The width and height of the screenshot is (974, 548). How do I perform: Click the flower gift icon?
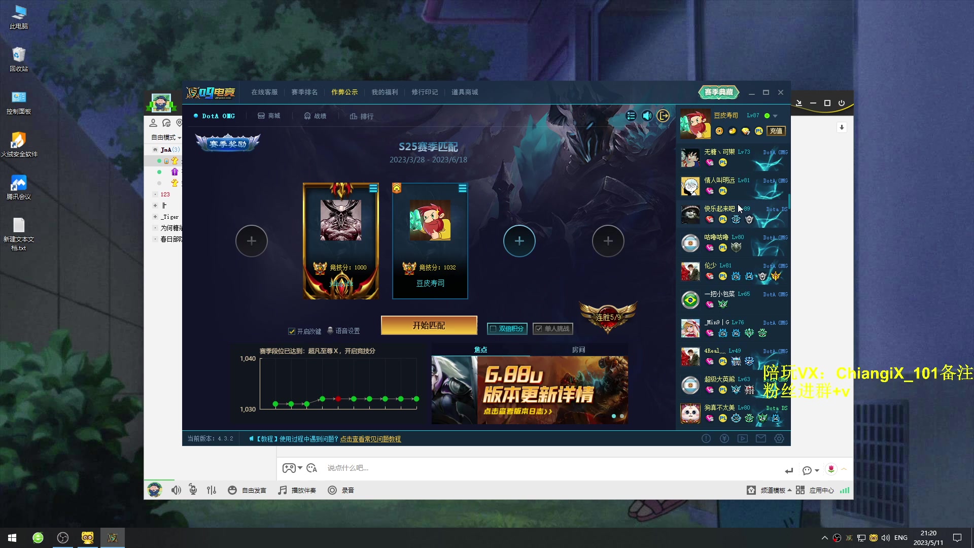click(x=831, y=469)
